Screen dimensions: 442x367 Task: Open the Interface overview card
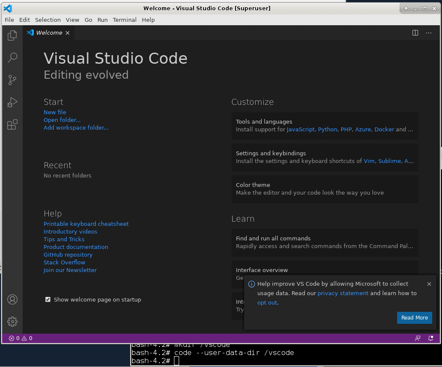325,274
